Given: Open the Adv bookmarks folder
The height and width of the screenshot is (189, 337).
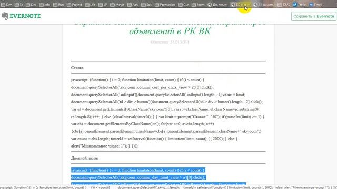Looking at the screenshot, I should point(133,5).
